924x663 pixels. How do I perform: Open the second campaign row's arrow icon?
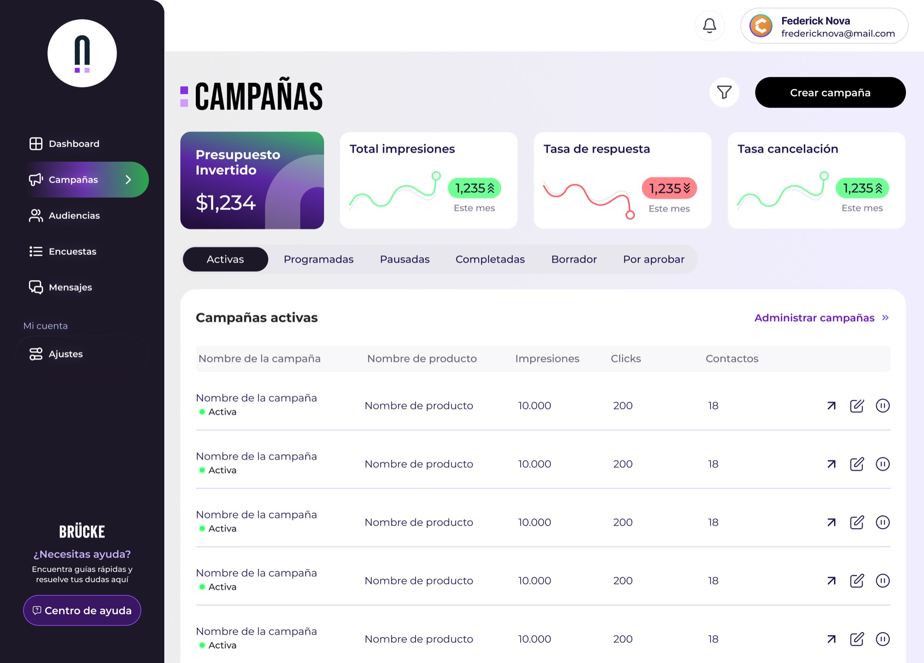(831, 464)
